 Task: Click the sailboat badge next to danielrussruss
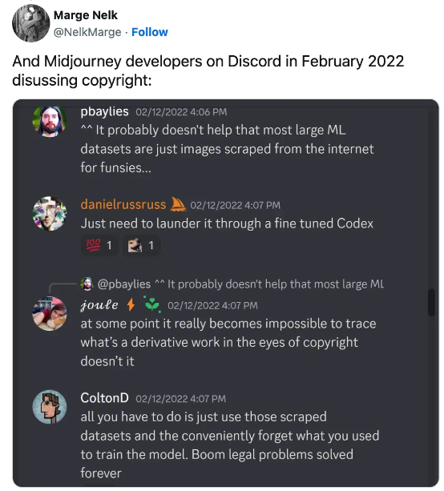(x=178, y=204)
